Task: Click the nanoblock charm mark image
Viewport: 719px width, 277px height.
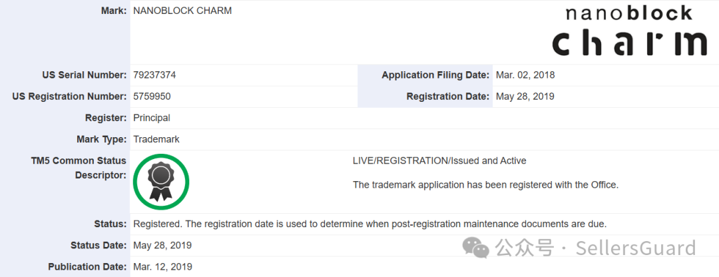Action: tap(629, 31)
